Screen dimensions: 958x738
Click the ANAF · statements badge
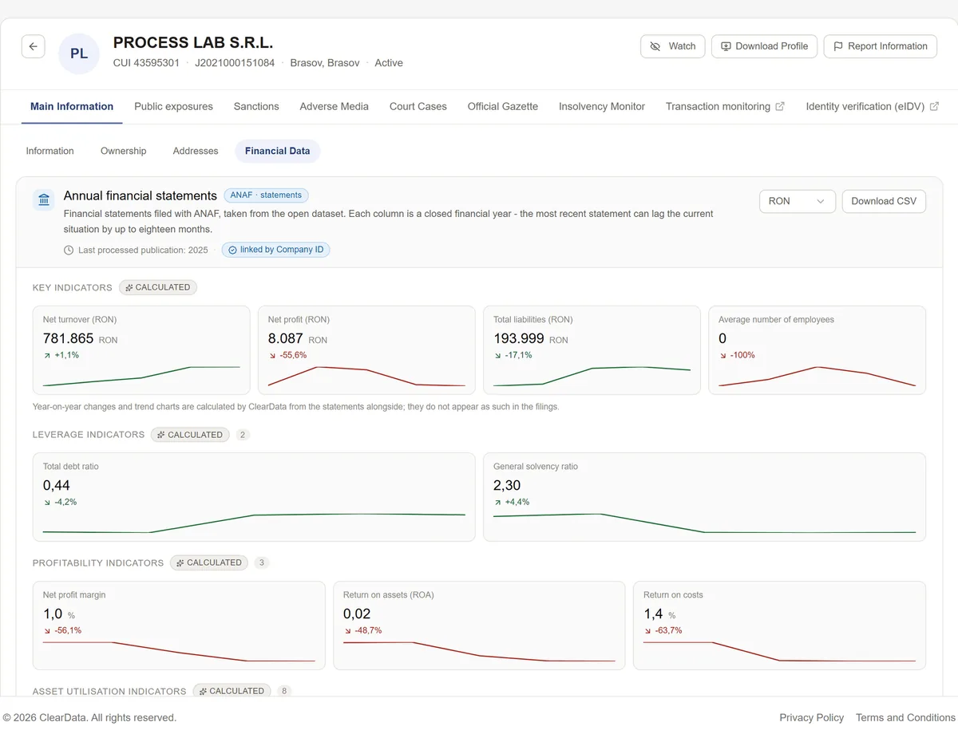pyautogui.click(x=266, y=195)
